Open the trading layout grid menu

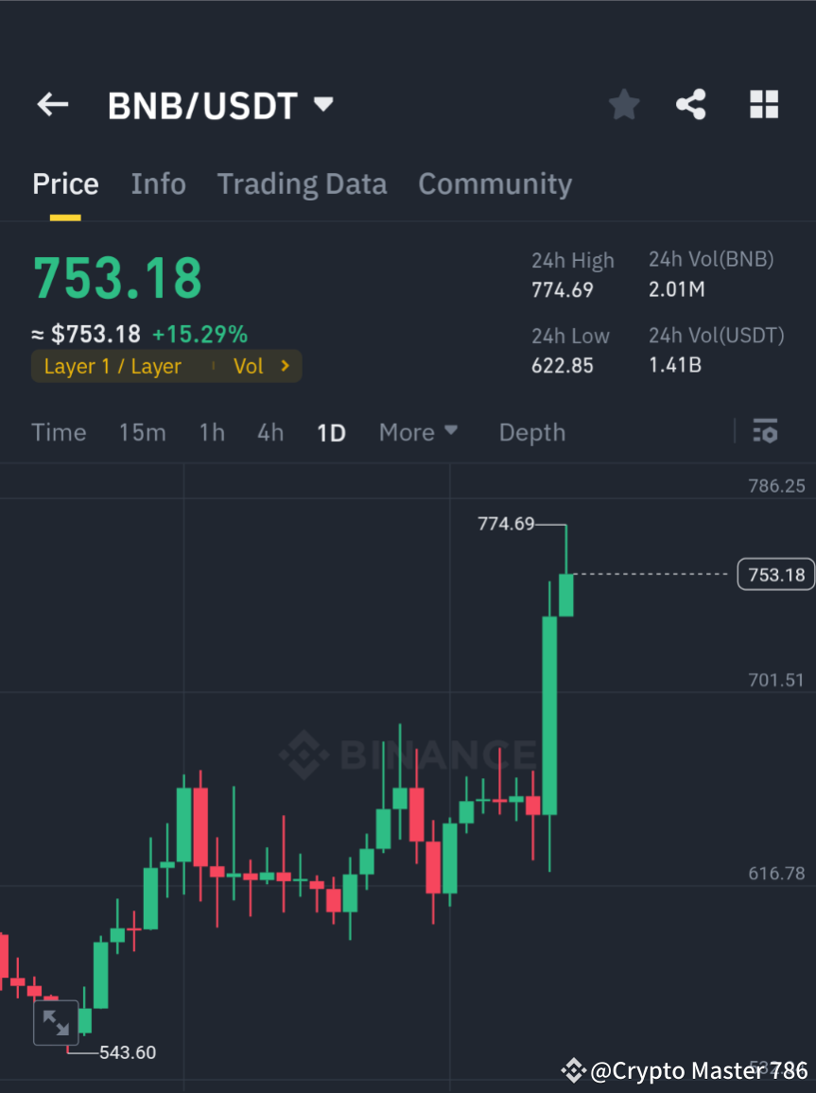point(763,104)
